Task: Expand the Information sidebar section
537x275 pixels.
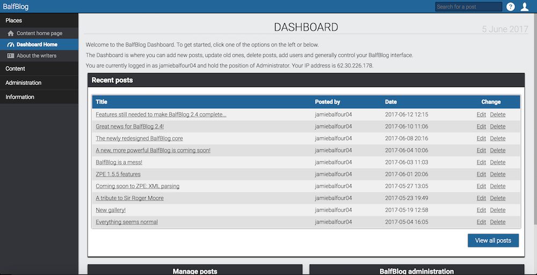Action: [x=20, y=97]
